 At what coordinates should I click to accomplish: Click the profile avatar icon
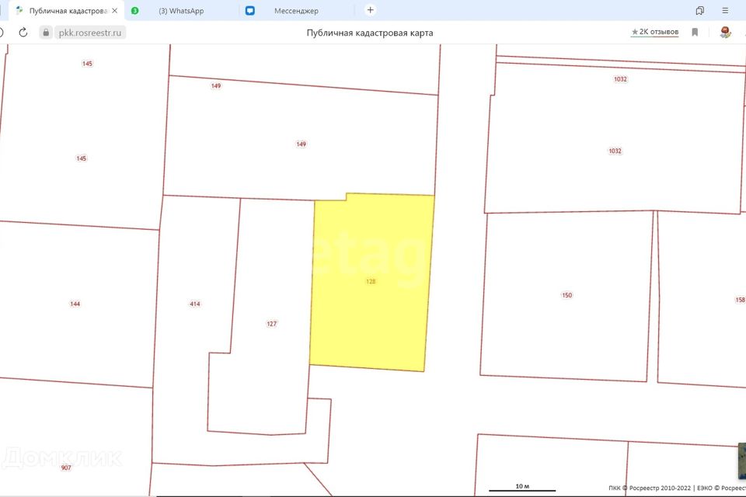click(x=726, y=33)
